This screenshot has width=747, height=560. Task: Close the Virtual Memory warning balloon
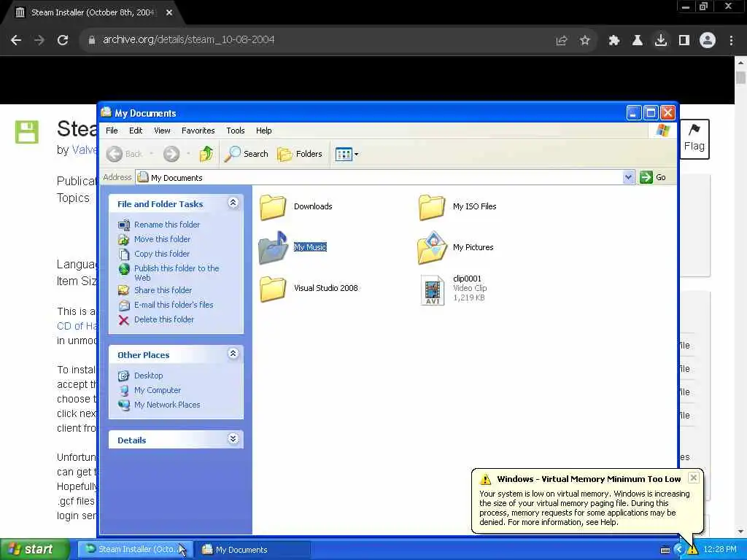pyautogui.click(x=694, y=478)
